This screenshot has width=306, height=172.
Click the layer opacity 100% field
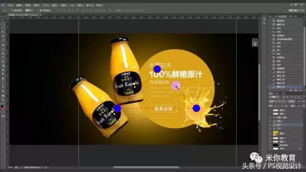(x=299, y=101)
